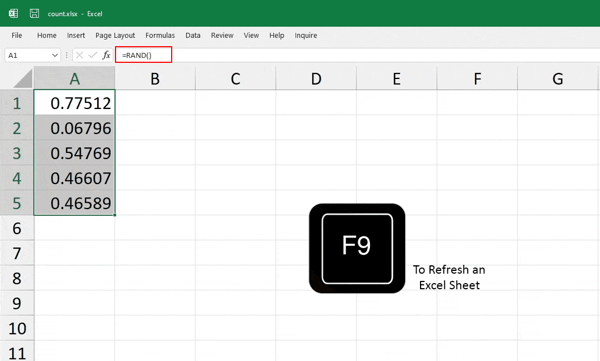
Task: Open the Page Layout tab
Action: [x=115, y=35]
